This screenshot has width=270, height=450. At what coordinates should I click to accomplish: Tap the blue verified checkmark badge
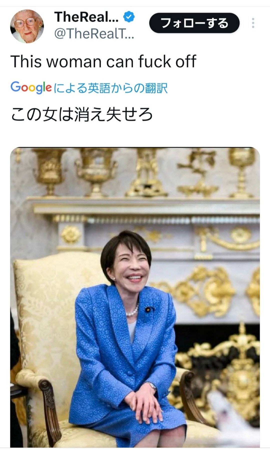[x=129, y=17]
